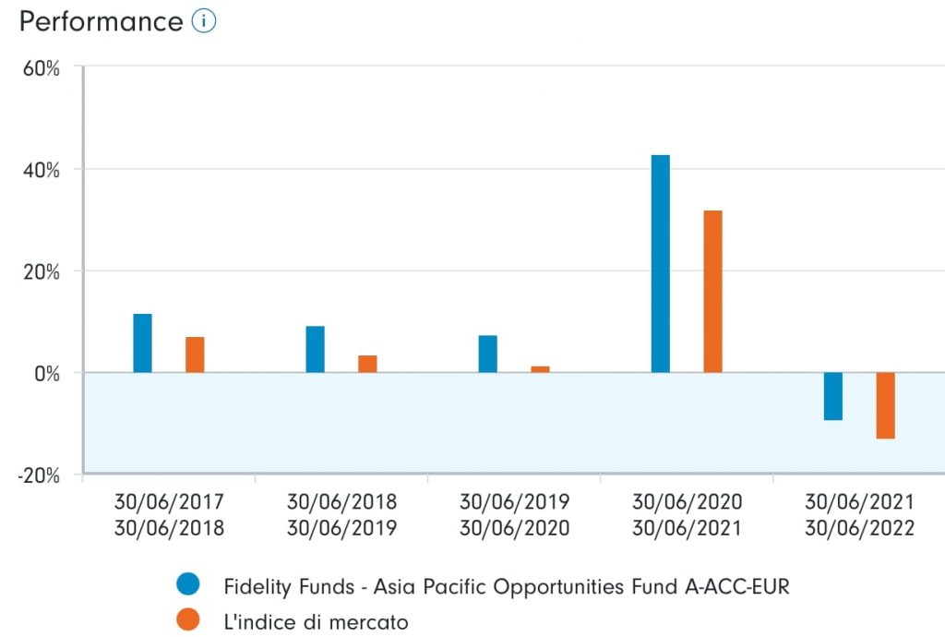The image size is (945, 637).
Task: Click the negative orange bar for 30/06/2021–30/06/2022
Action: [886, 405]
